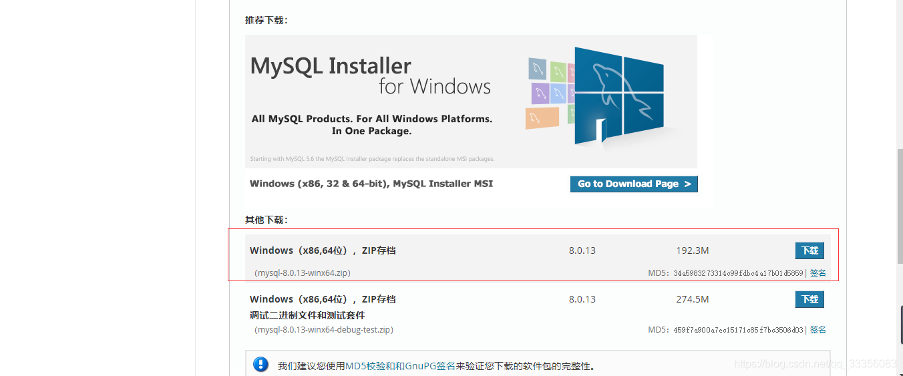Open 签名 link for debug-test zip

(818, 330)
